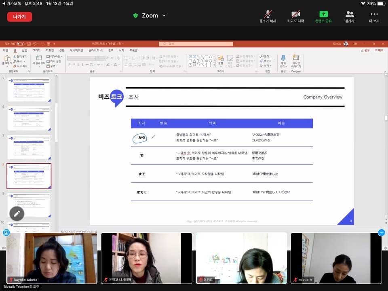Switch to the 애니메이션 ribbon tab
The image size is (388, 291).
tap(76, 51)
